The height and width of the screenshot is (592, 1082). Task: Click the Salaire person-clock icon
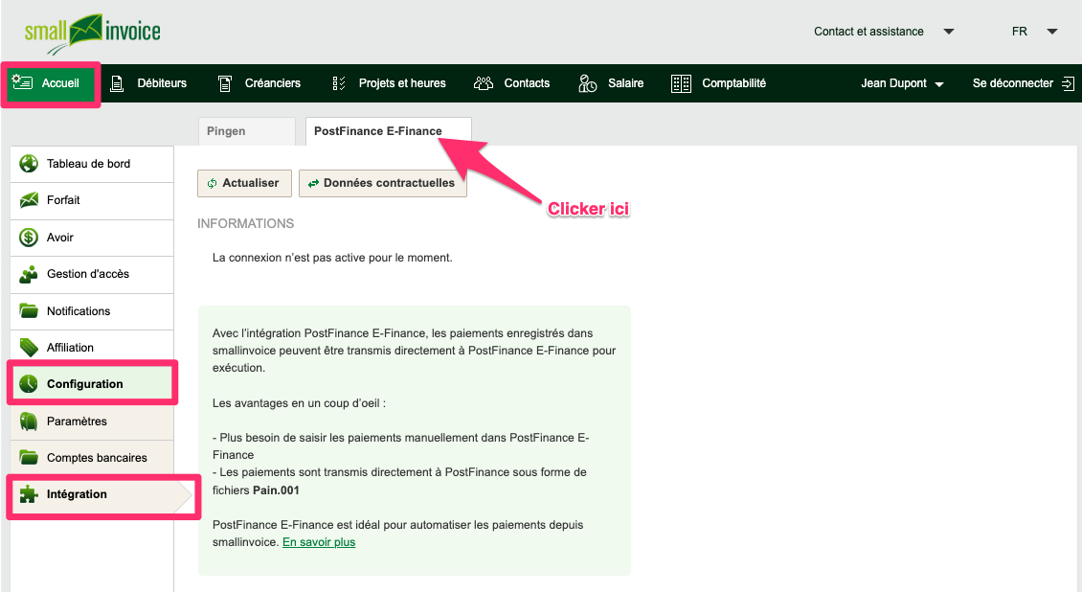point(587,83)
